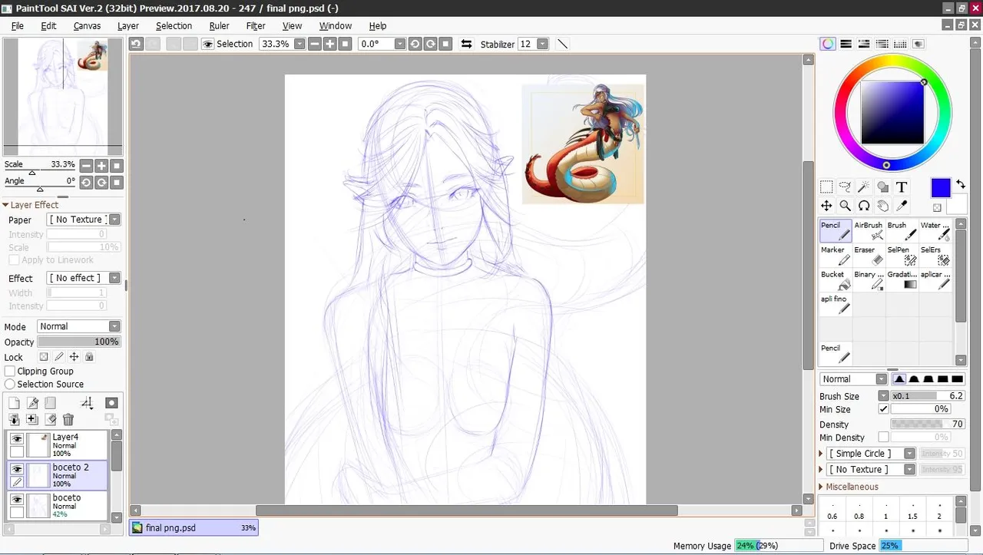Select the Marker tool
Image resolution: width=983 pixels, height=555 pixels.
click(x=836, y=256)
